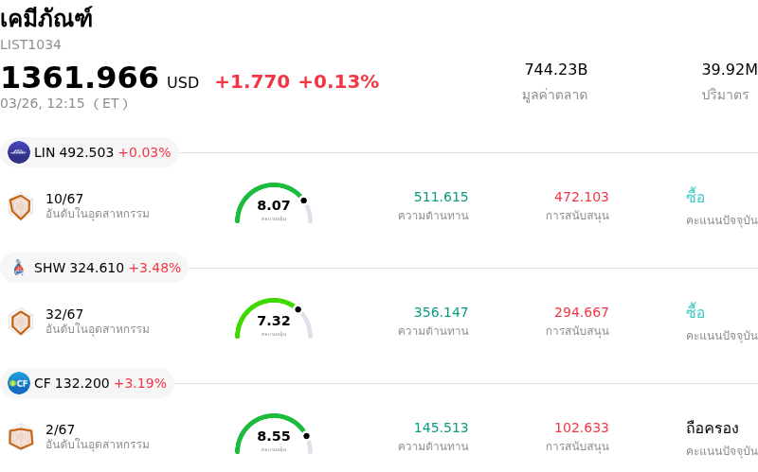Click the SHW company logo icon
Viewport: 758px width, 472px height.
pyautogui.click(x=19, y=268)
